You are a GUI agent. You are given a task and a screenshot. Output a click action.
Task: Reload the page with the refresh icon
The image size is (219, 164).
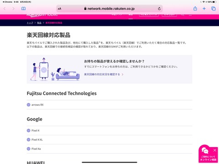coord(159,9)
